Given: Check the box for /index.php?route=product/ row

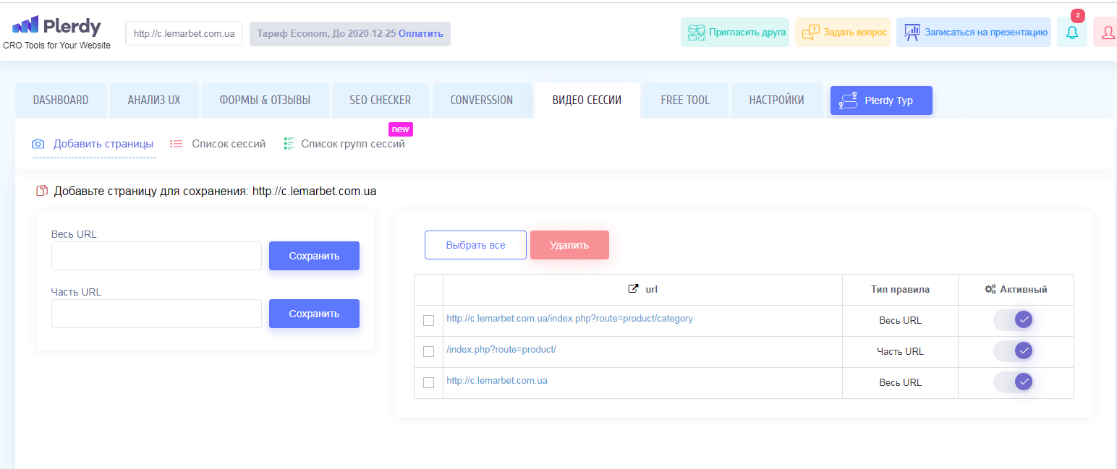Looking at the screenshot, I should pos(428,351).
